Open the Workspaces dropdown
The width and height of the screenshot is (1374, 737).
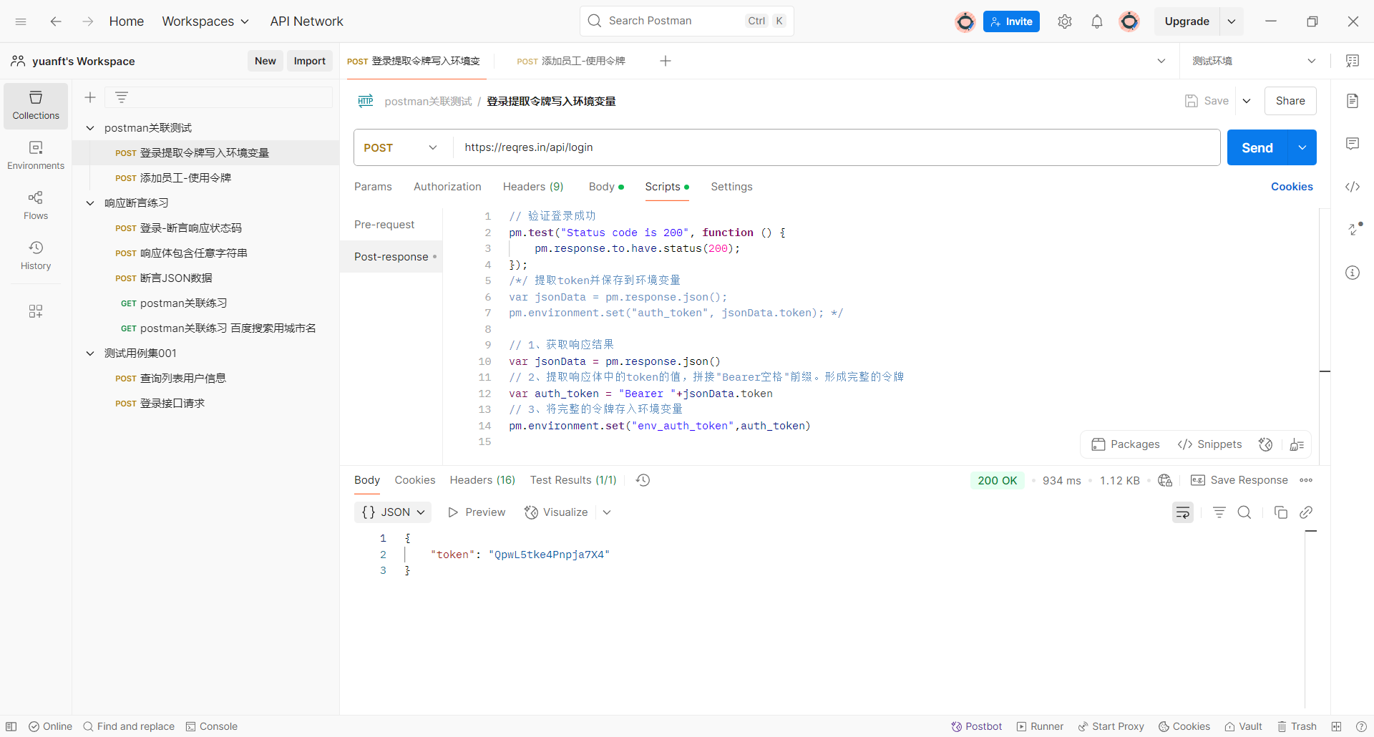click(x=205, y=21)
